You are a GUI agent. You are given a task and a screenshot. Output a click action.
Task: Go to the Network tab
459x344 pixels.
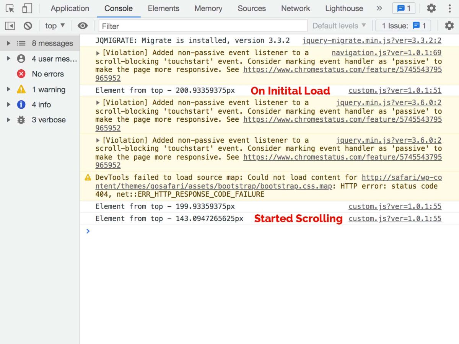295,8
